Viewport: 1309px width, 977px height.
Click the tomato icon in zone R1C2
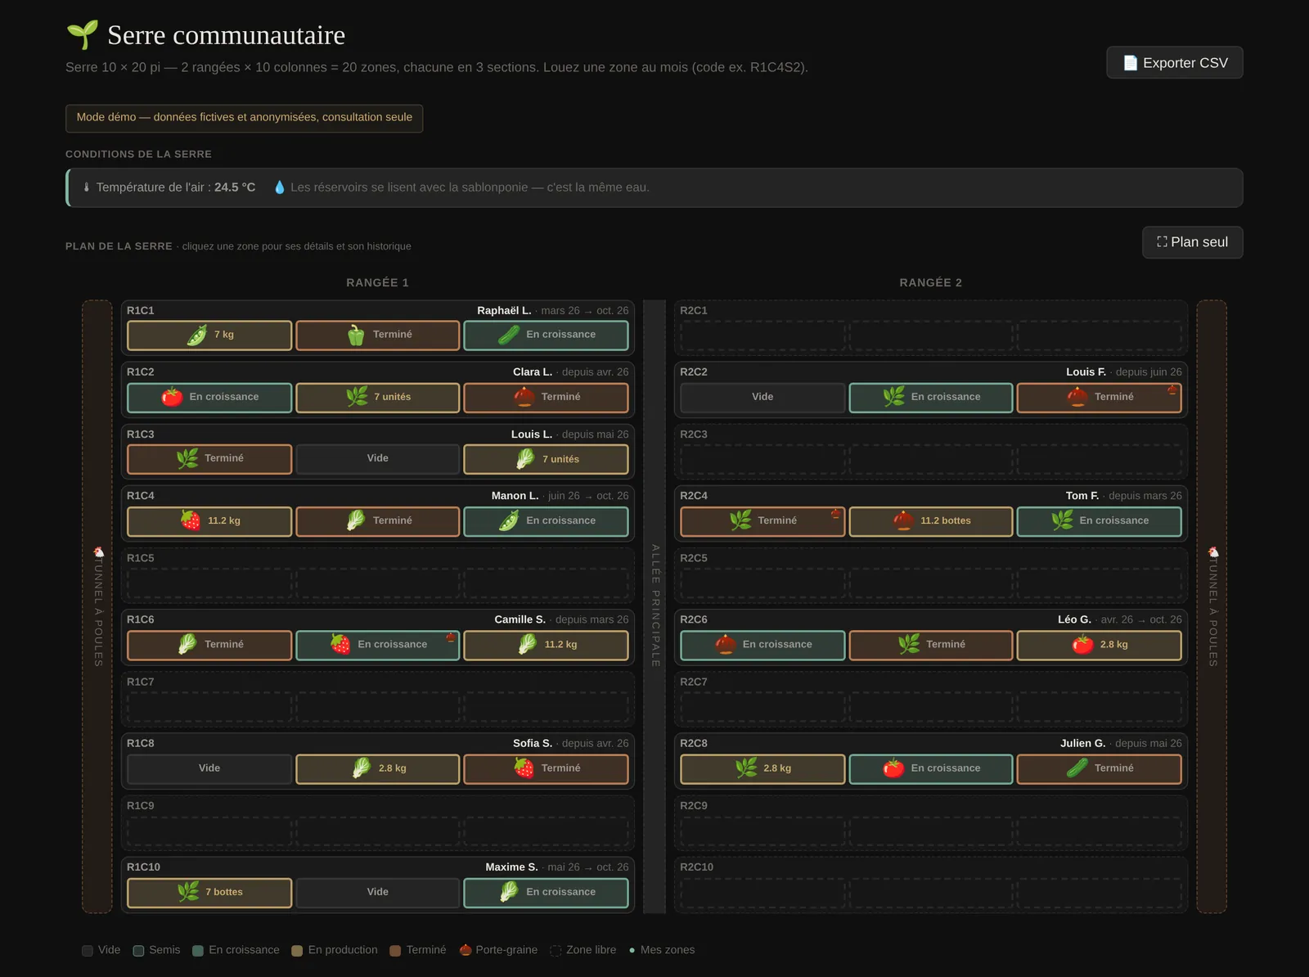point(172,397)
